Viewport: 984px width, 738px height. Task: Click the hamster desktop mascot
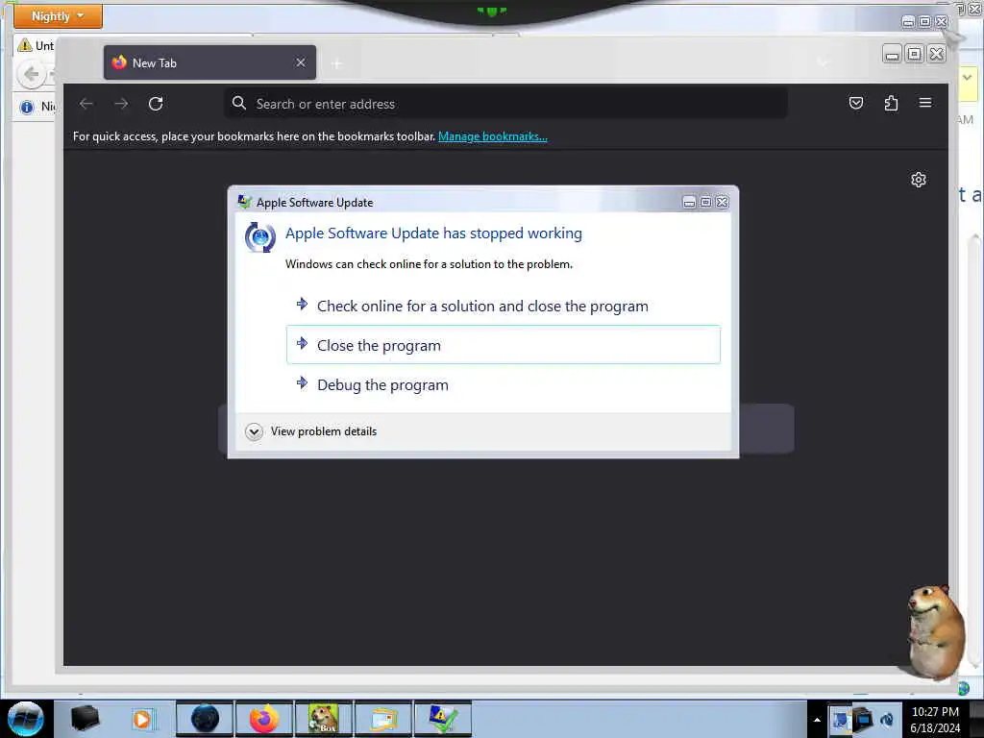[935, 631]
